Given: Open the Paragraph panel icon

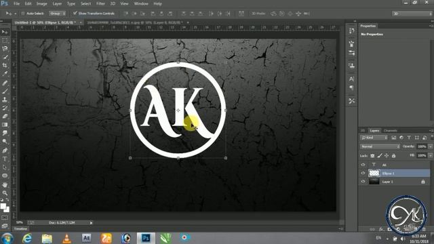Looking at the screenshot, I should 351,87.
